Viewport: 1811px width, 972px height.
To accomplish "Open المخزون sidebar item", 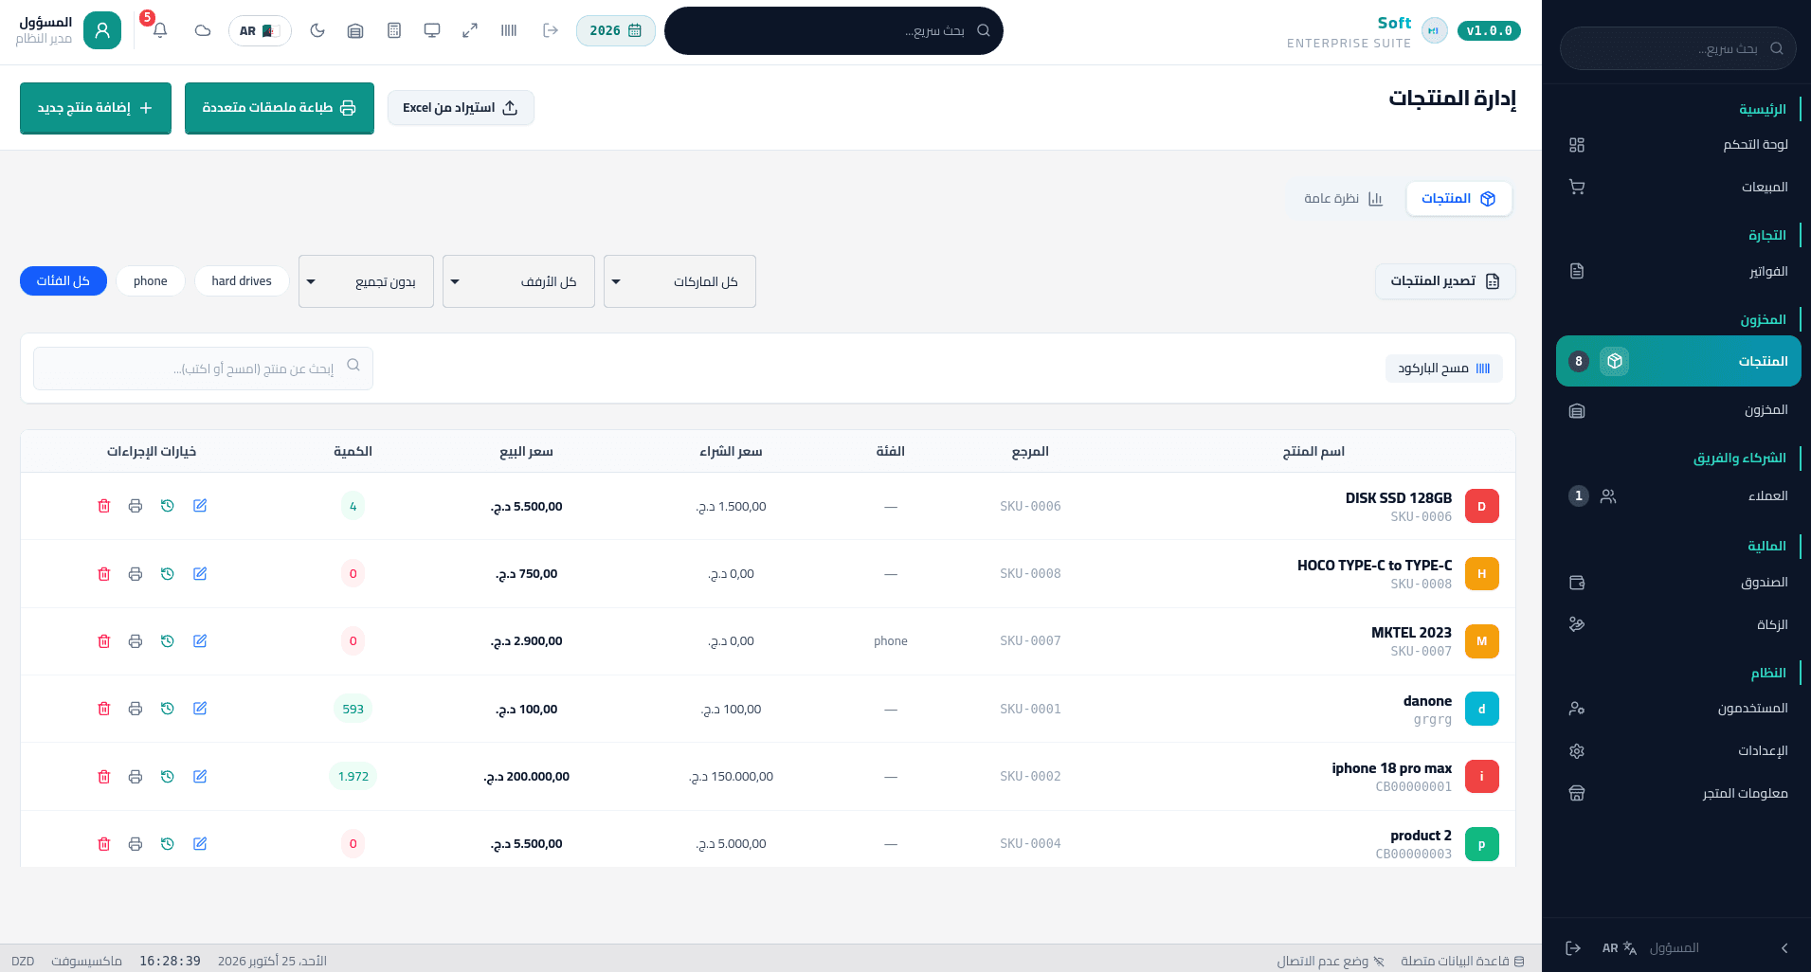I will 1678,410.
